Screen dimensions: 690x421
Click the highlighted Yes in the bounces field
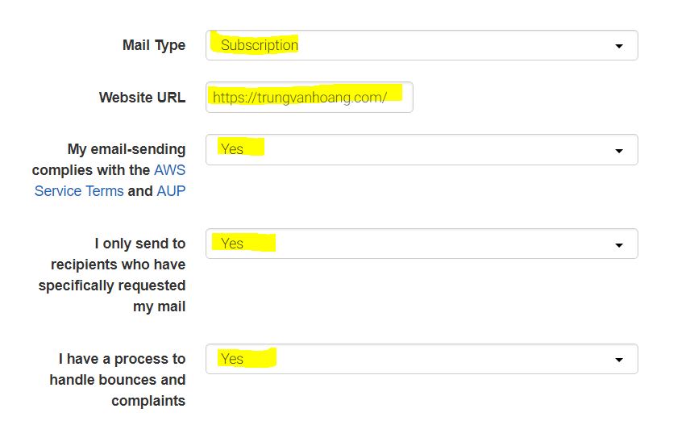pos(232,359)
